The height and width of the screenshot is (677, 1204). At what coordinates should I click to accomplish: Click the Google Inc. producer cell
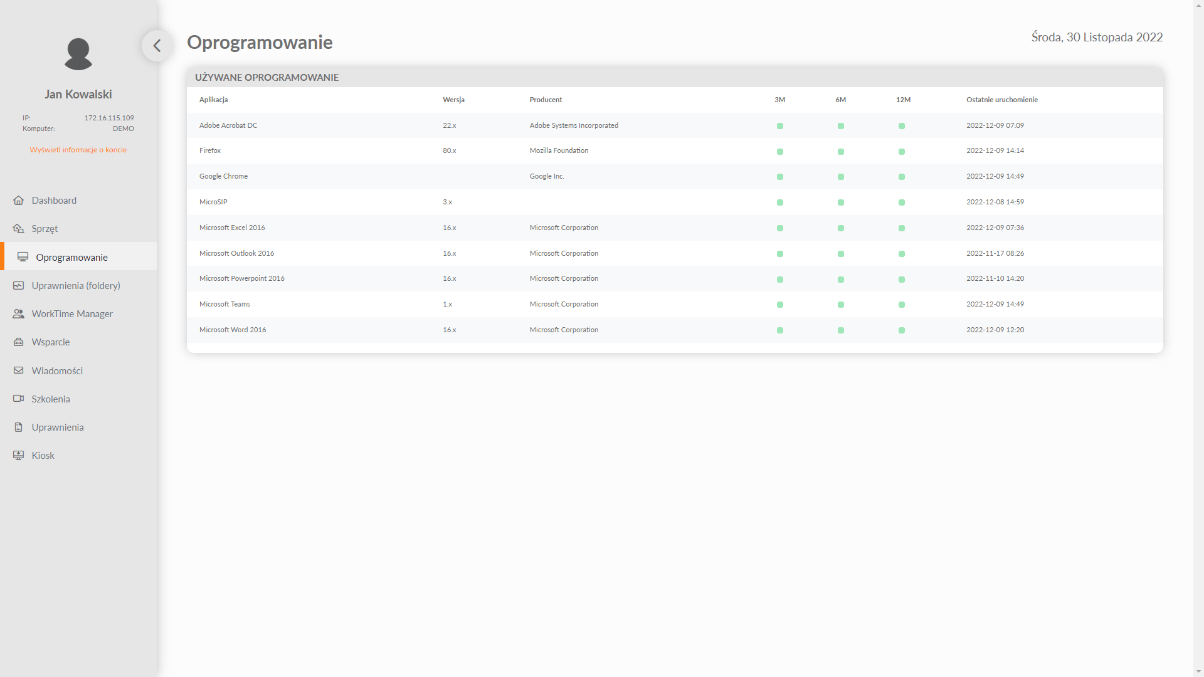point(547,176)
